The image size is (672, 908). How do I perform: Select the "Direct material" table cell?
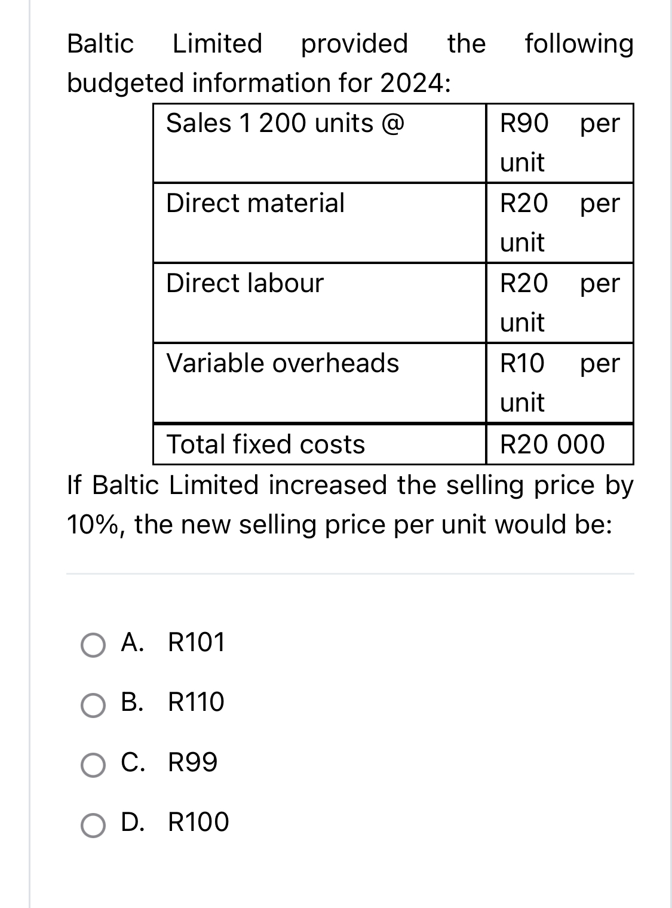point(256,203)
